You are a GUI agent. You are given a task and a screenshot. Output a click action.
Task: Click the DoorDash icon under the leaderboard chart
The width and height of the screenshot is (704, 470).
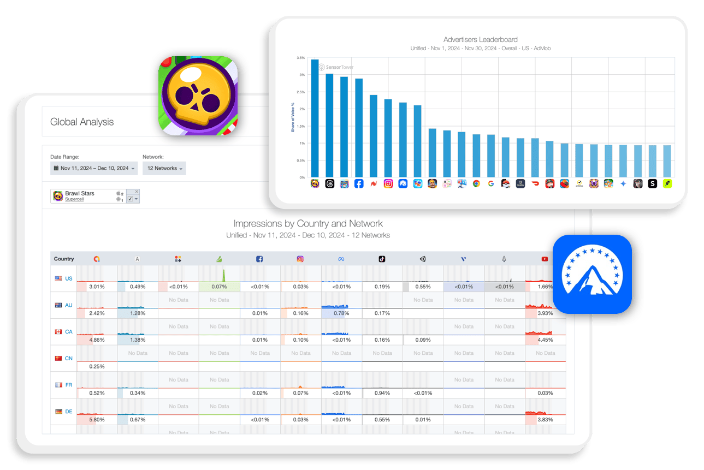[x=535, y=184]
